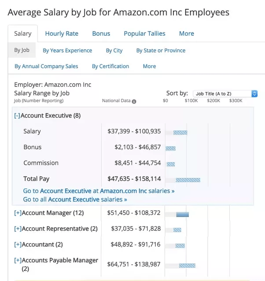
Task: Open the Bonus tab
Action: 101,33
